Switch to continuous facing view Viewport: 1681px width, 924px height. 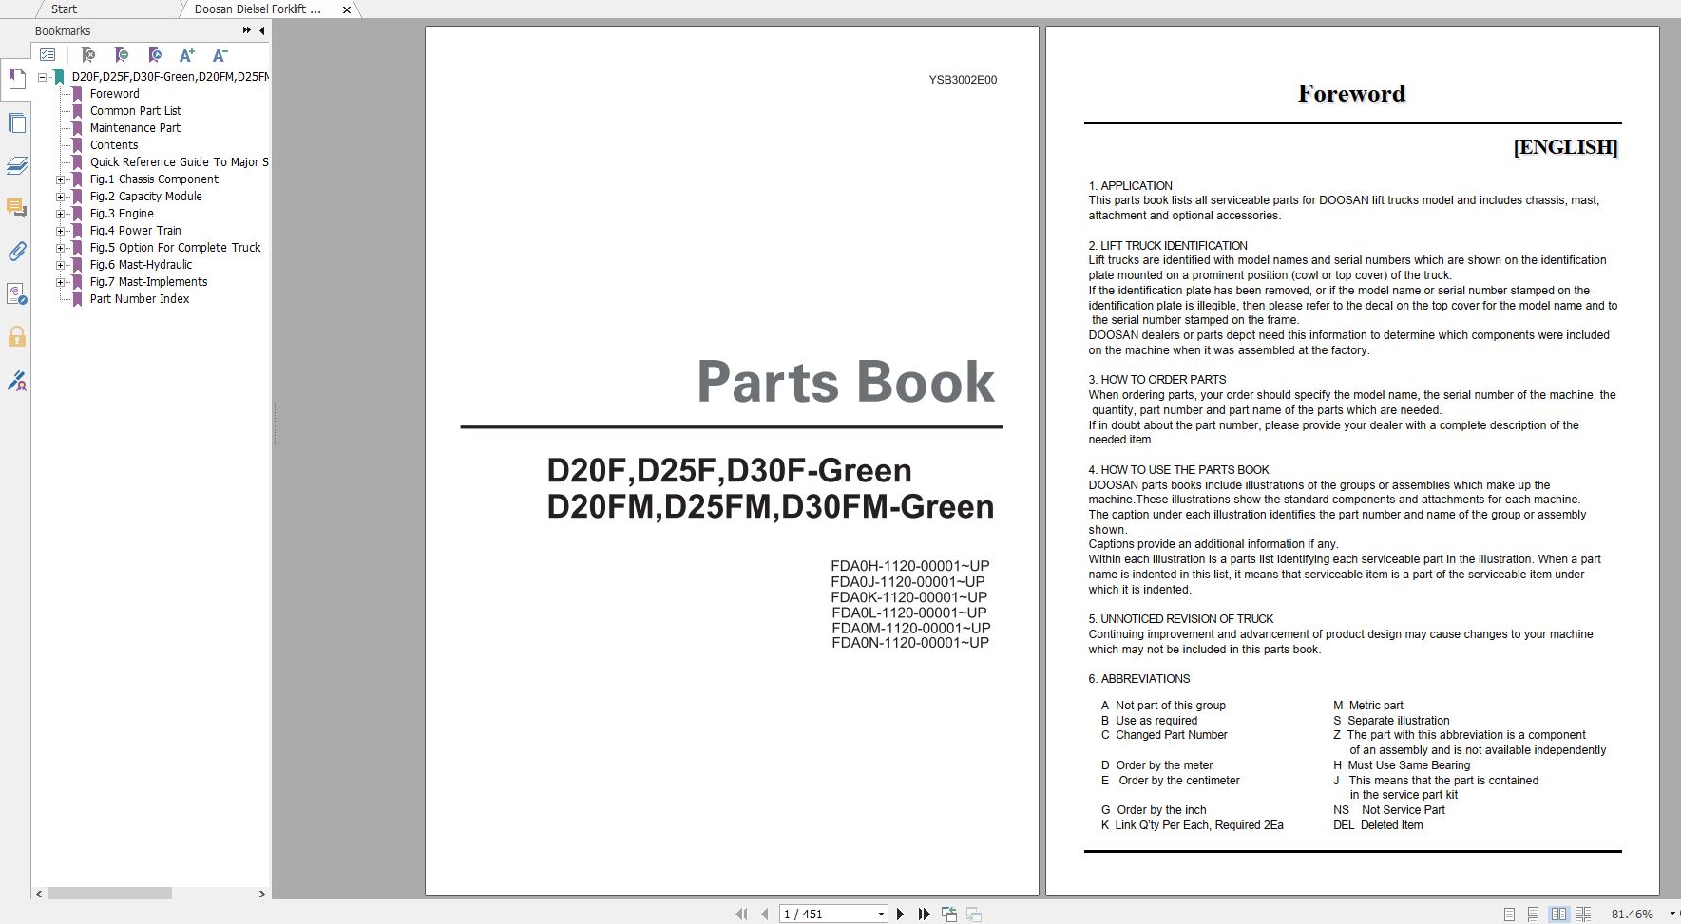[x=1583, y=914]
